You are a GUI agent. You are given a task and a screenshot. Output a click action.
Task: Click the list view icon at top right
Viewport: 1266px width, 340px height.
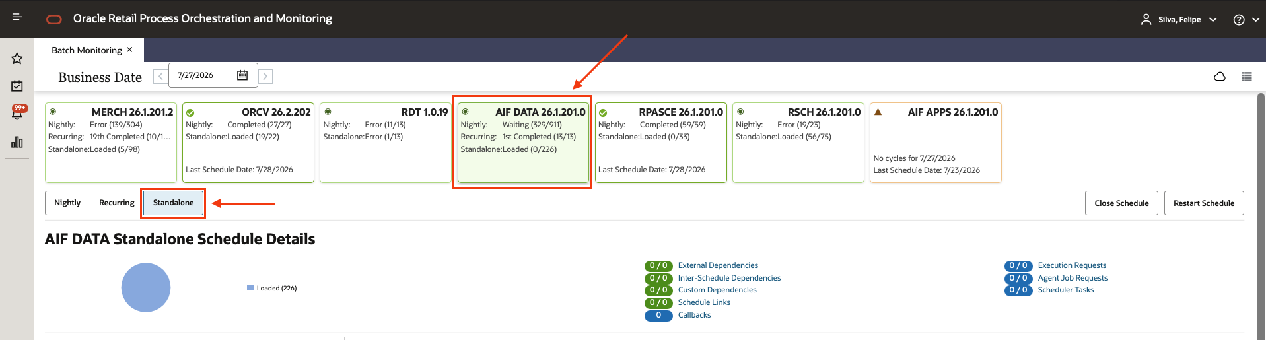1247,77
